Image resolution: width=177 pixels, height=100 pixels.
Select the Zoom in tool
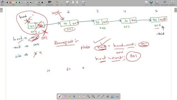(88, 96)
